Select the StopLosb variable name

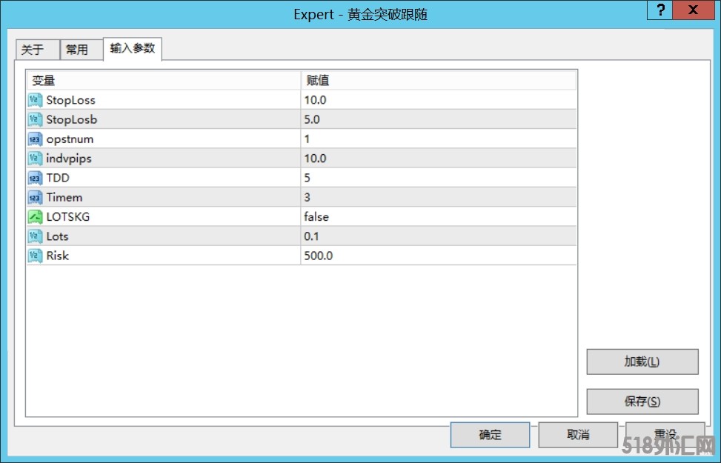pyautogui.click(x=72, y=119)
